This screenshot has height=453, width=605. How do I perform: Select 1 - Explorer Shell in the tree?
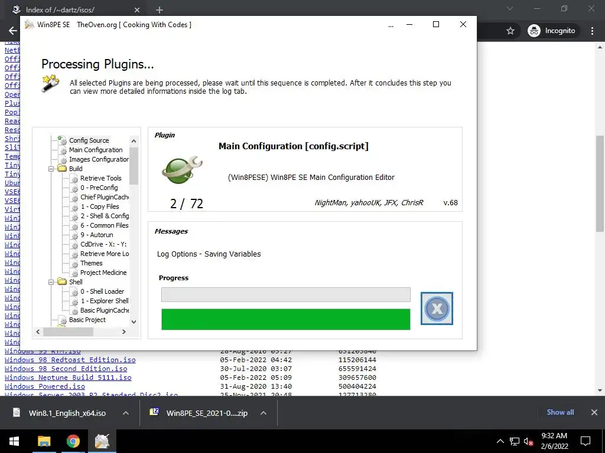coord(105,301)
